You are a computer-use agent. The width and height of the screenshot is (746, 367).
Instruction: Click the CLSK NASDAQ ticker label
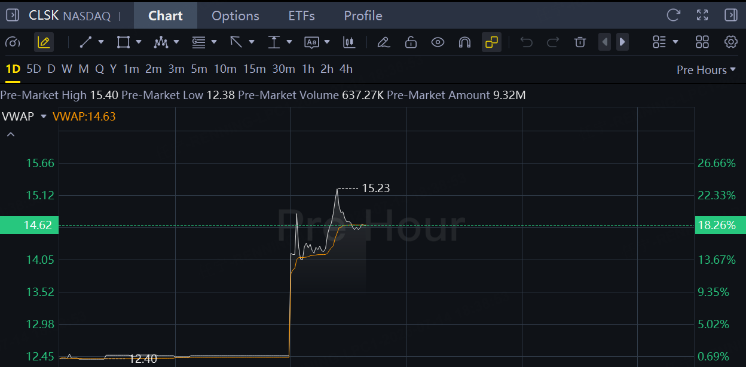[x=70, y=16]
